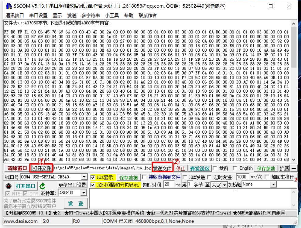Click 打开串口 to open the serial port

tap(26, 186)
